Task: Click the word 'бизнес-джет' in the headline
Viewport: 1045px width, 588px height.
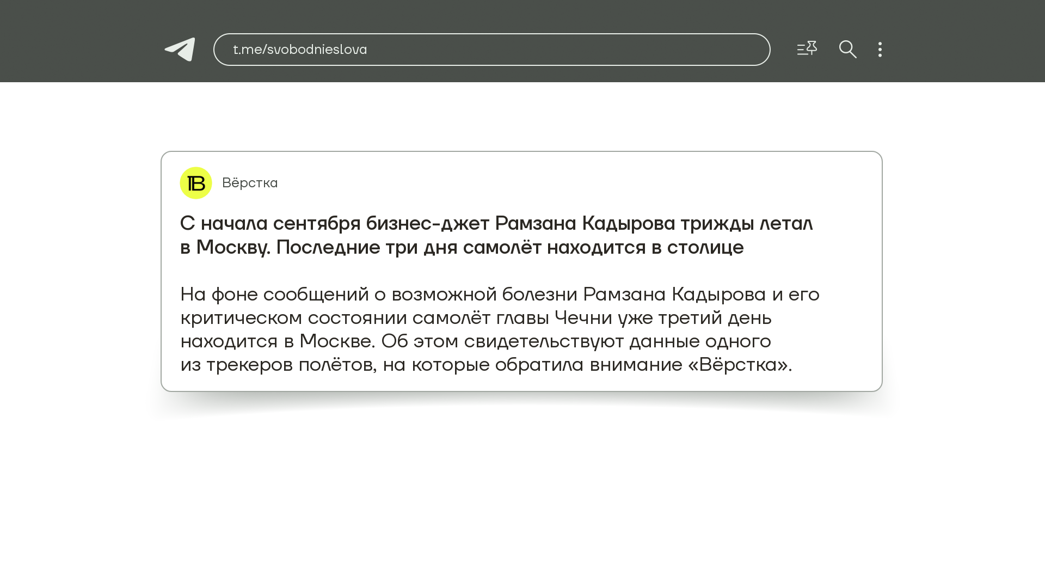Action: (427, 223)
